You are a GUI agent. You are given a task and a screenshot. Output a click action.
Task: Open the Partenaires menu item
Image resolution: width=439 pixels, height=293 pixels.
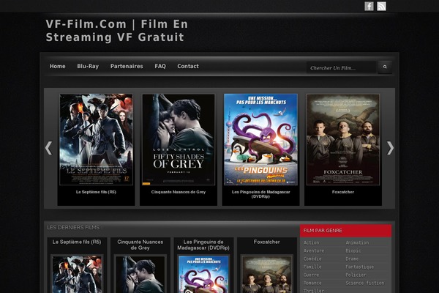[x=127, y=66]
